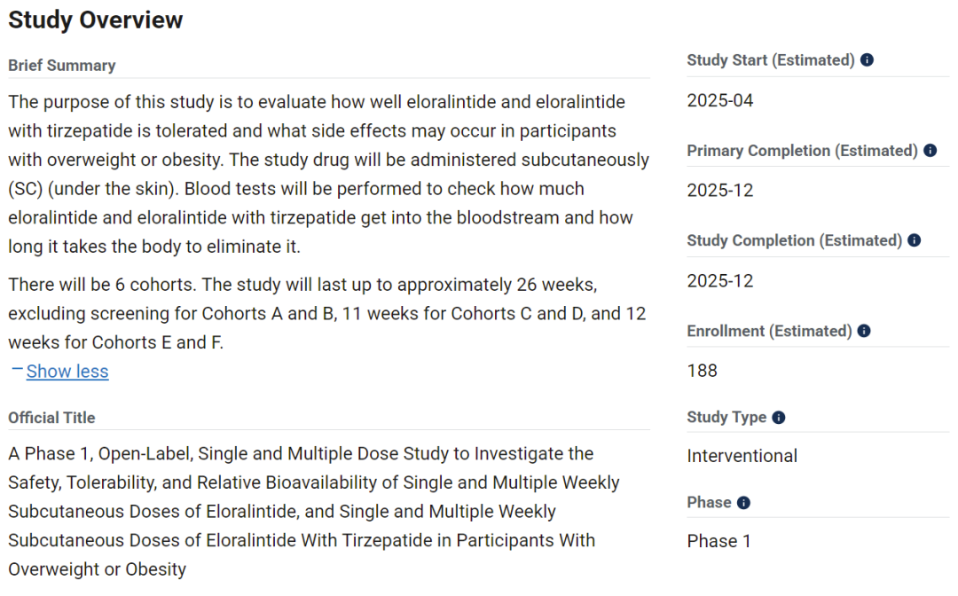Click the paragraph about 6 cohorts

click(326, 313)
